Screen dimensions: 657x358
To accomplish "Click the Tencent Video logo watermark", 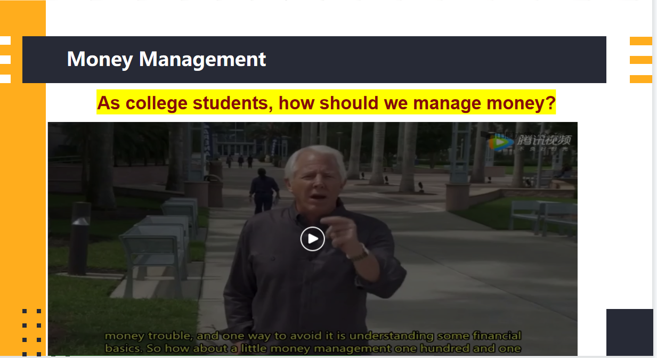I will 530,142.
